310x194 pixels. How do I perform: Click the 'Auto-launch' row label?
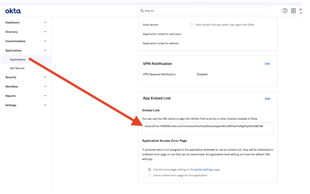150,25
